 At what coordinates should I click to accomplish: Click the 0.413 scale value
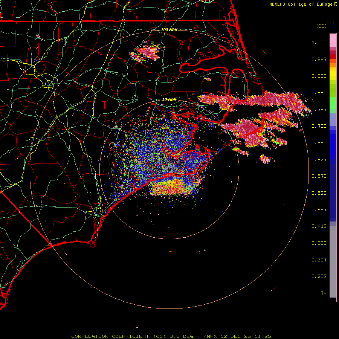(319, 226)
